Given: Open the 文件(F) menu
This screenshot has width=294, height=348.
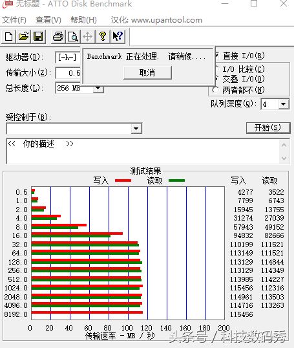Looking at the screenshot, I should pos(14,20).
